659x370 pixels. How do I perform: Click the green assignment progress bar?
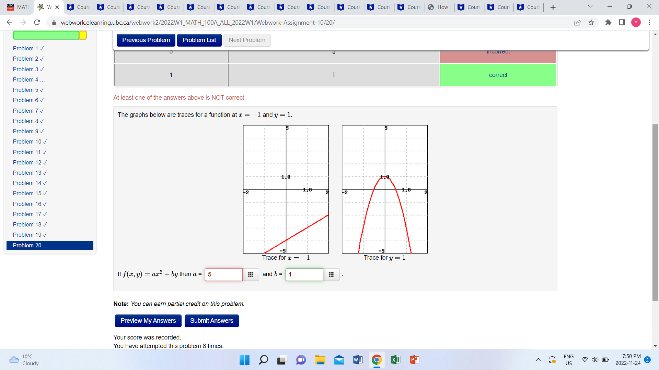click(x=46, y=35)
